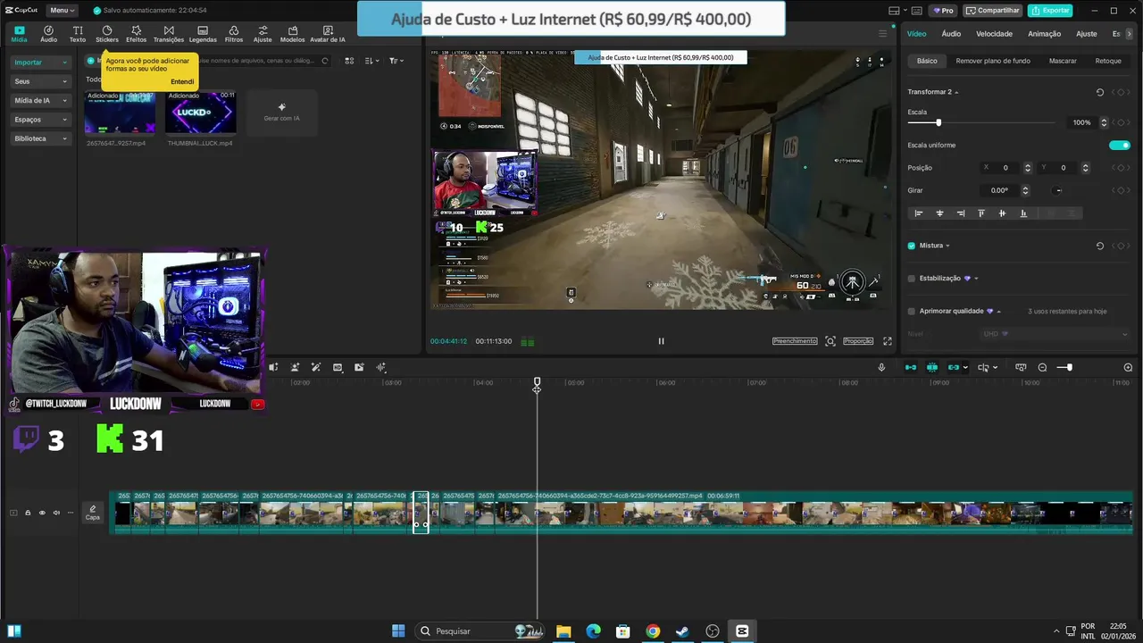Viewport: 1143px width, 643px height.
Task: Open keyboard shortcuts icon in title bar
Action: pyautogui.click(x=916, y=11)
